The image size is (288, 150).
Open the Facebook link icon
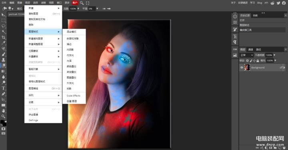284,3
